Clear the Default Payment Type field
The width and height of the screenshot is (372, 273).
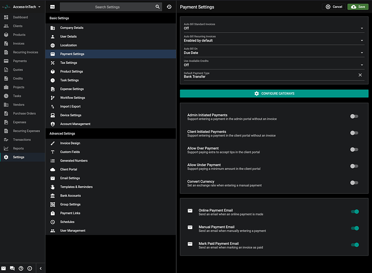(x=360, y=75)
